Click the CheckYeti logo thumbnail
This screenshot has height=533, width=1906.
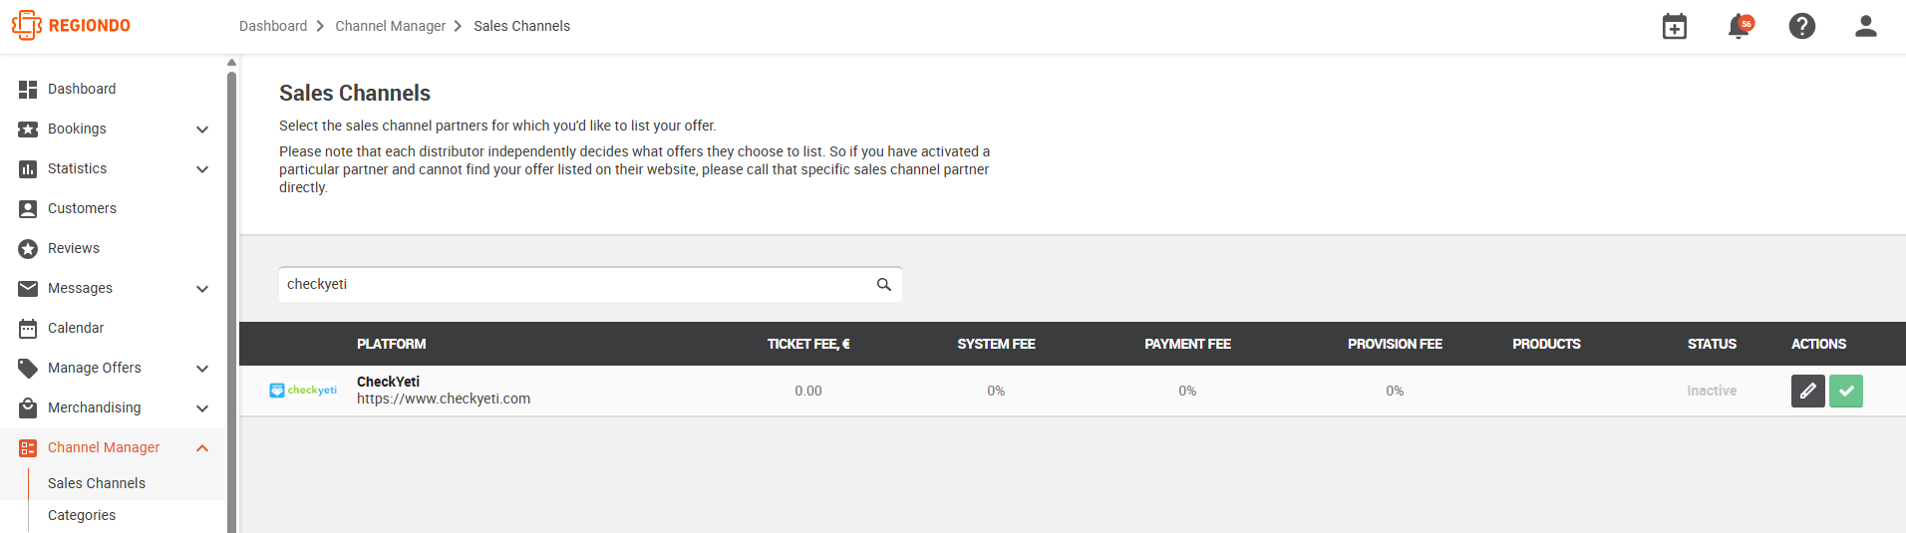(x=303, y=391)
